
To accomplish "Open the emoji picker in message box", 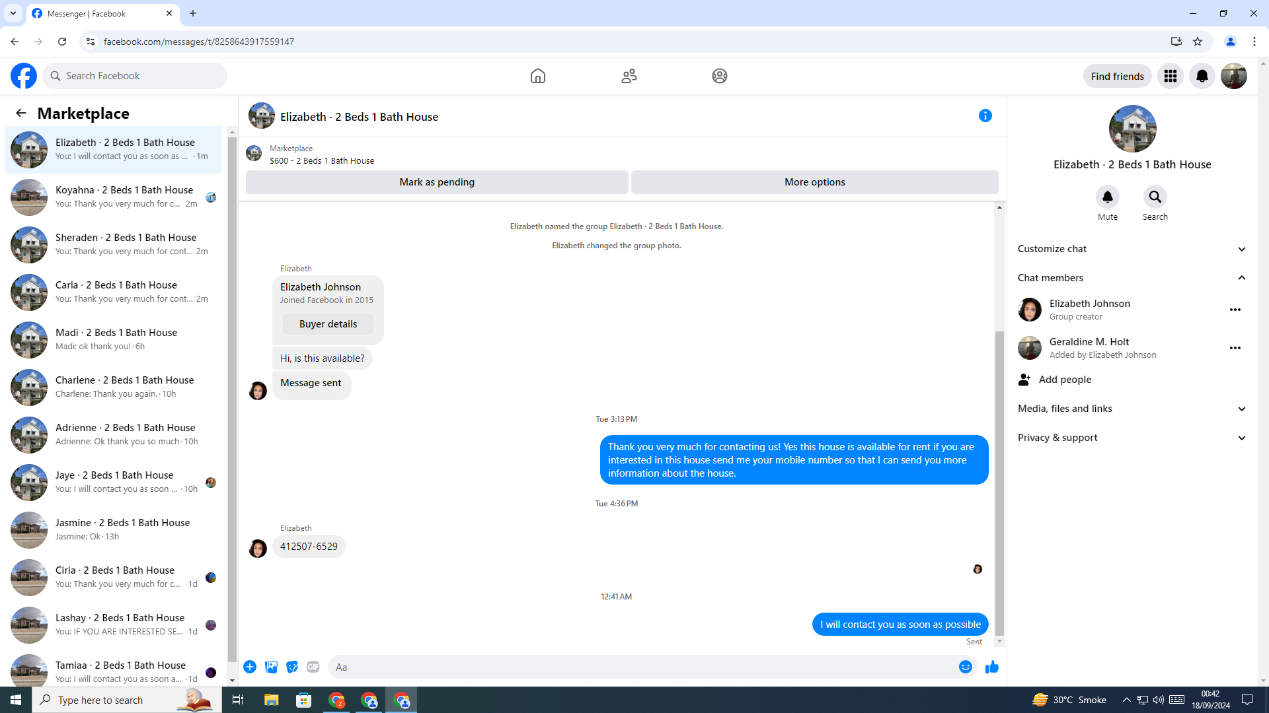I will point(965,667).
